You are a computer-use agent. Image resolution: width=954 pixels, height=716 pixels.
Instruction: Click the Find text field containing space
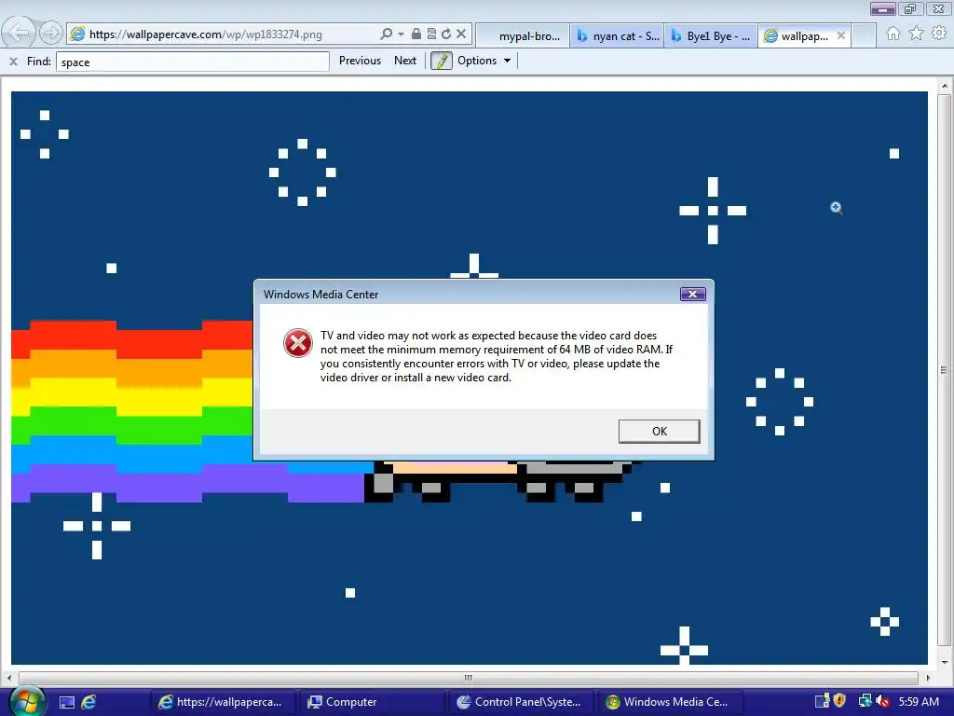point(192,62)
